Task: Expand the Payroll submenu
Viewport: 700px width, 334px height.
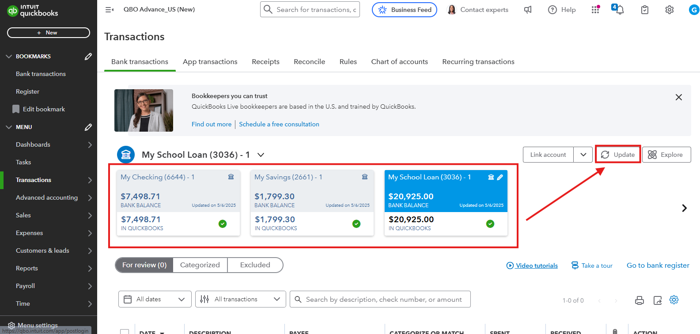Action: pyautogui.click(x=90, y=286)
